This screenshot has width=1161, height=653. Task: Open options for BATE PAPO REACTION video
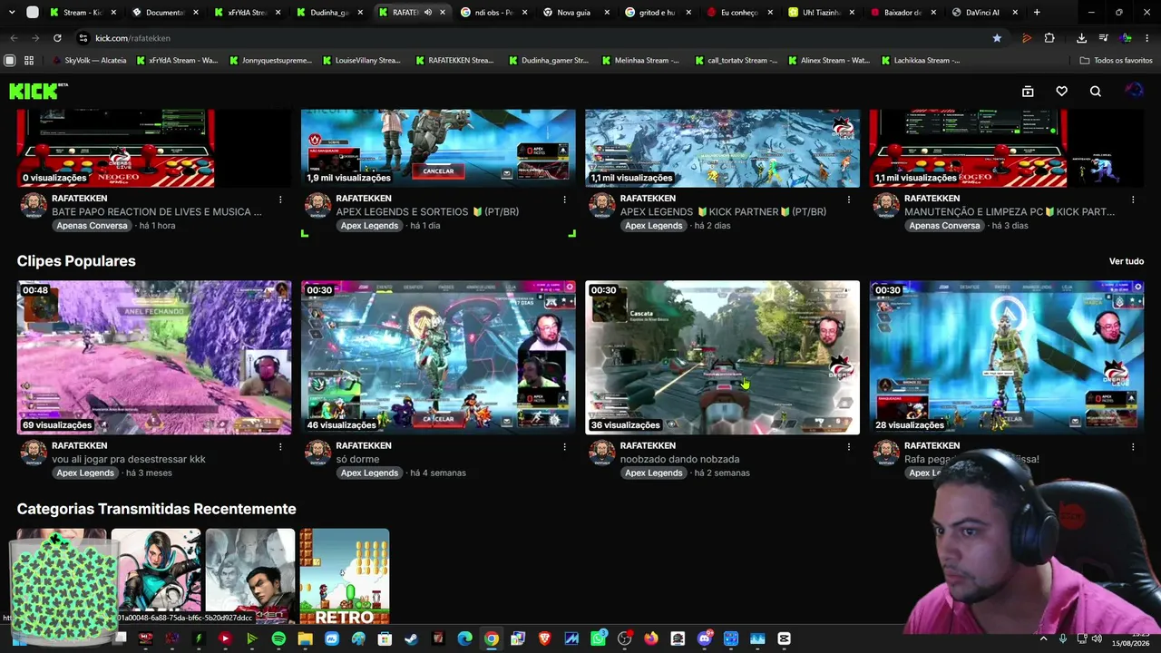pyautogui.click(x=280, y=200)
